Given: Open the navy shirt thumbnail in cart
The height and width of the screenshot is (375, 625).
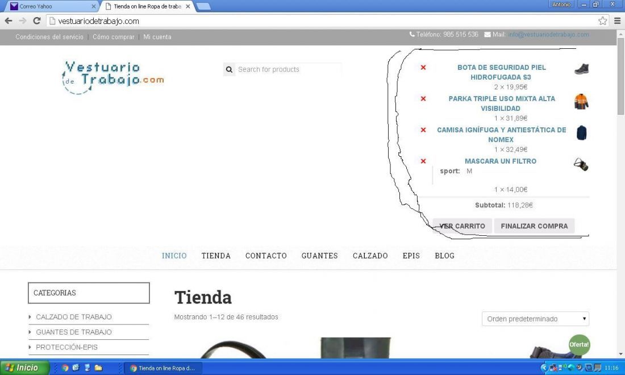Looking at the screenshot, I should click(582, 133).
